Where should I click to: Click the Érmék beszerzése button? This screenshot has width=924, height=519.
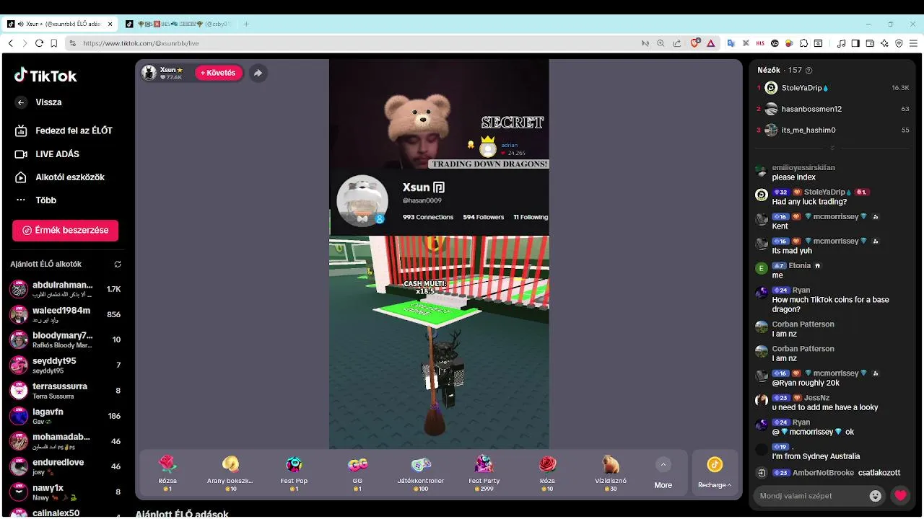[65, 231]
